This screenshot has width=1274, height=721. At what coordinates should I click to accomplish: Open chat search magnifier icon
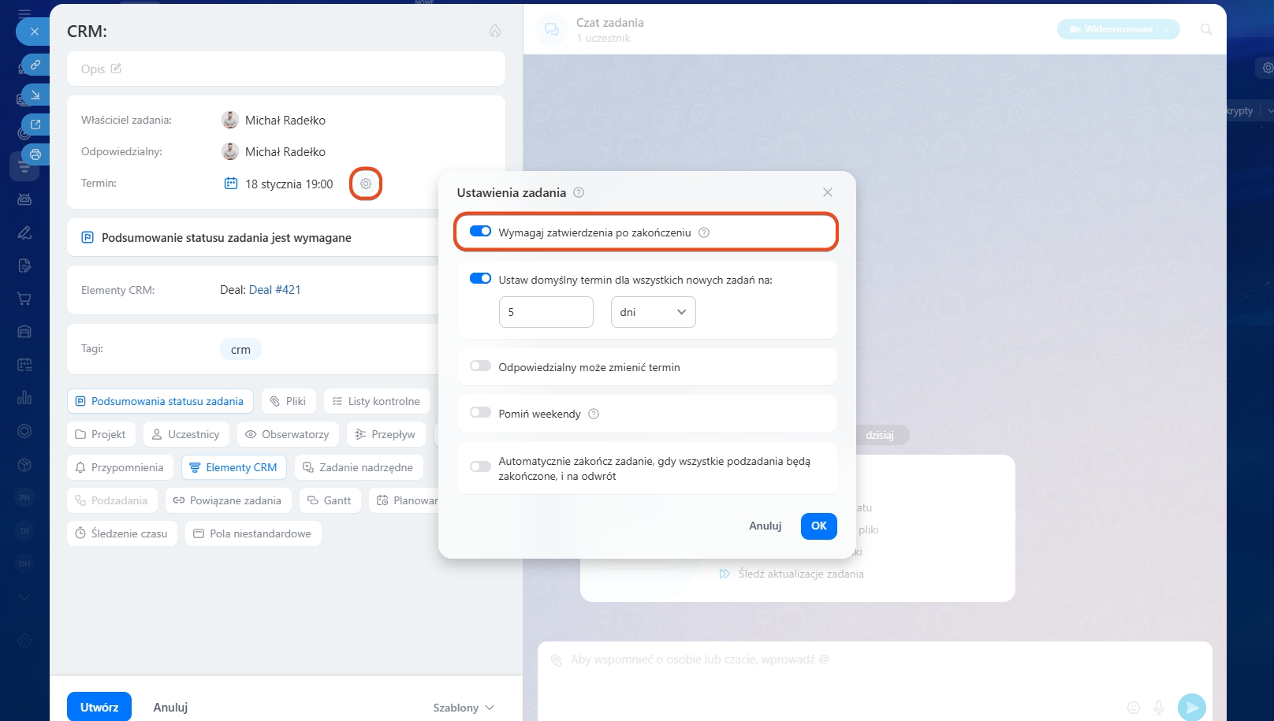1206,29
